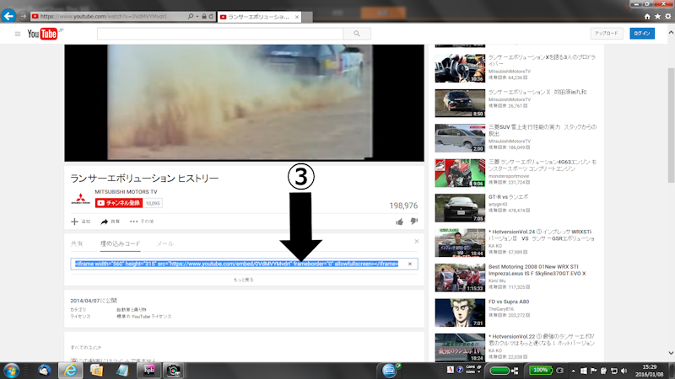
Task: Go forward with the browser forward arrow
Action: [24, 16]
